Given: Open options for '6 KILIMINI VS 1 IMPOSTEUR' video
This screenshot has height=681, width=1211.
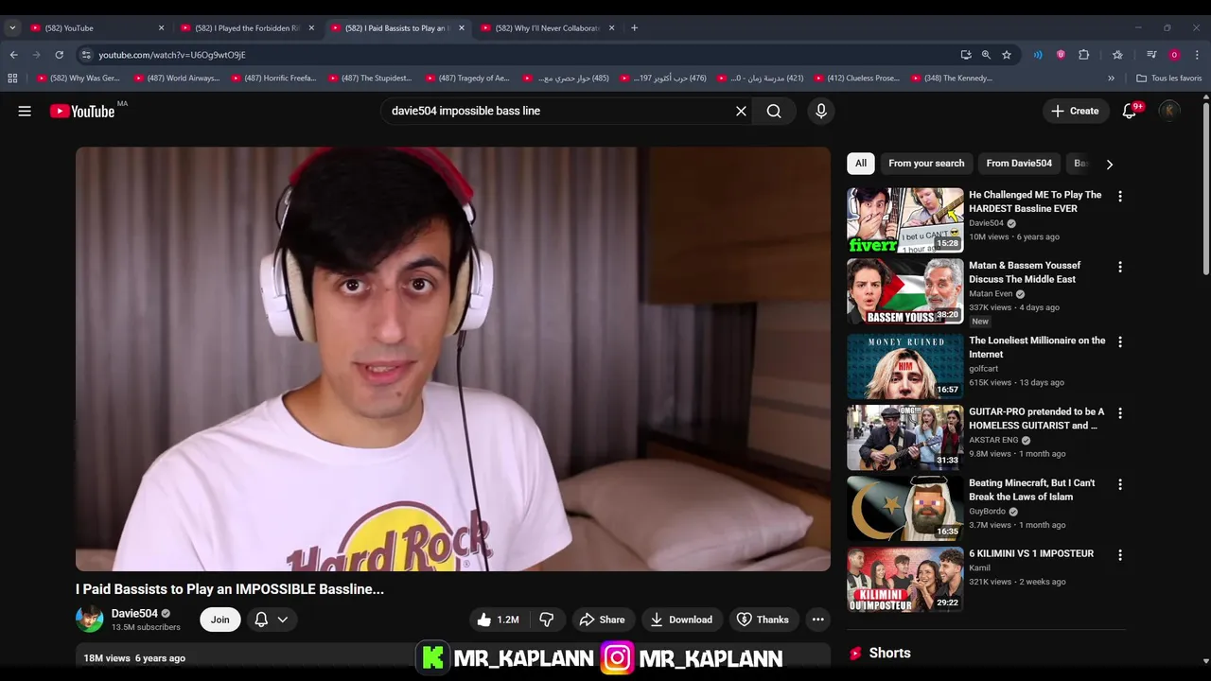Looking at the screenshot, I should tap(1120, 555).
